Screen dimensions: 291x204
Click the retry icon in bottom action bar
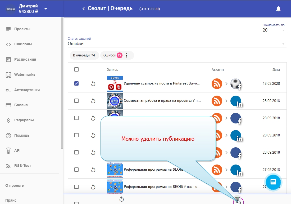[122, 199]
